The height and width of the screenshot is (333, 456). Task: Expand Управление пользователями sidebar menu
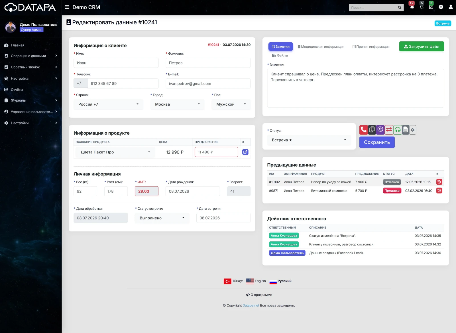31,112
